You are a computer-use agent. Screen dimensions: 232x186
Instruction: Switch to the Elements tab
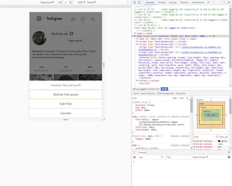tap(150, 3)
